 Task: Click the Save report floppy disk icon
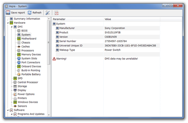tap(8, 13)
